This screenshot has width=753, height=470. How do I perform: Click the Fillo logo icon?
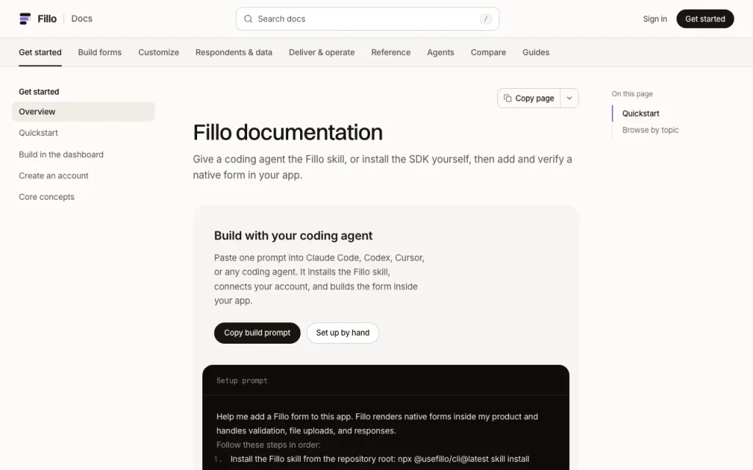(25, 18)
